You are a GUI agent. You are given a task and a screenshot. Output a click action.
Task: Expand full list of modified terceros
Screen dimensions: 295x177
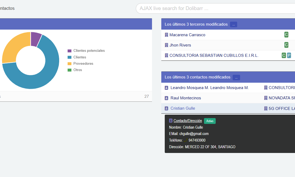coord(233,24)
